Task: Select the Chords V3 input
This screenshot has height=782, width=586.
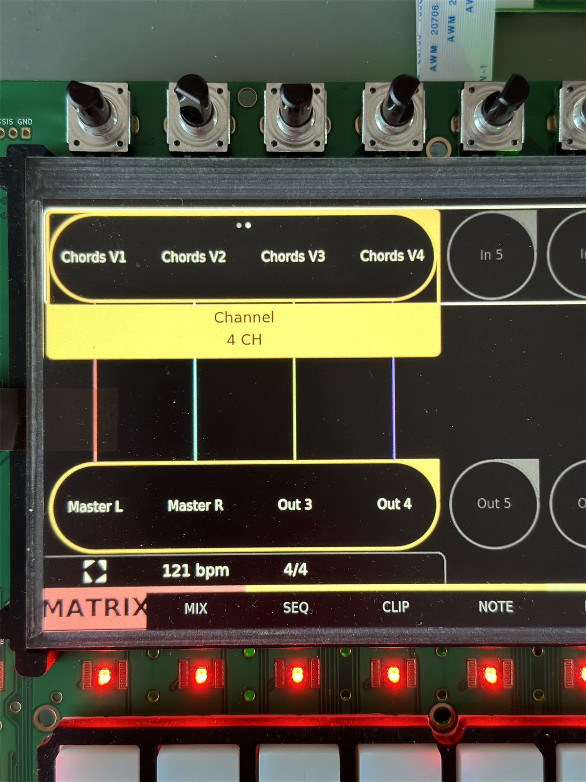Action: (293, 256)
